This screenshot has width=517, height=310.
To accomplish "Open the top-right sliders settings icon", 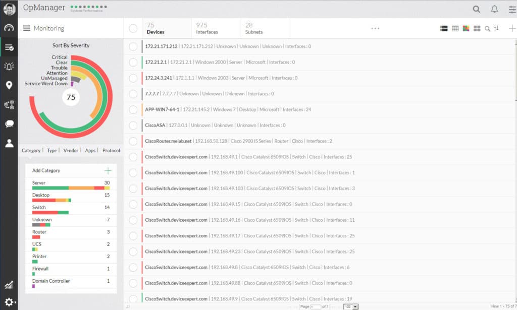I will 512,9.
